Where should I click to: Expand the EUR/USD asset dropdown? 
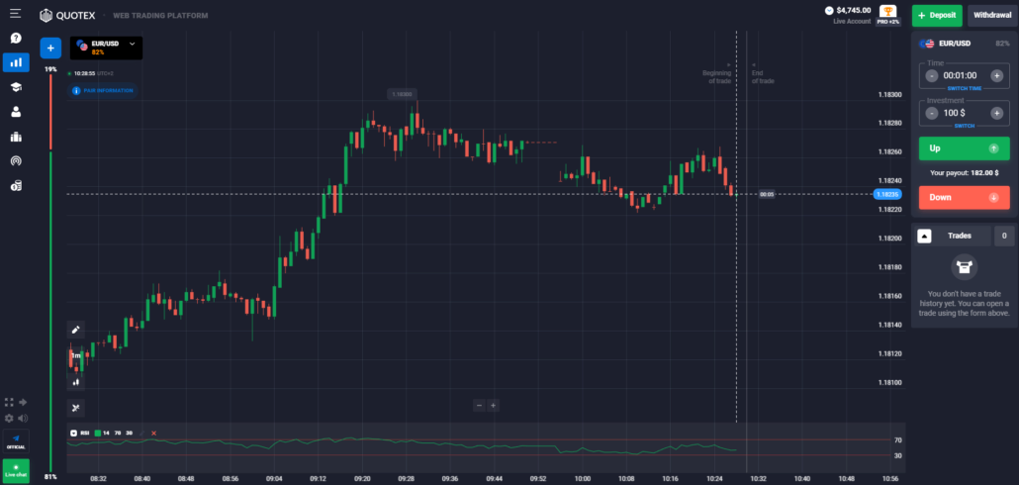[x=132, y=44]
